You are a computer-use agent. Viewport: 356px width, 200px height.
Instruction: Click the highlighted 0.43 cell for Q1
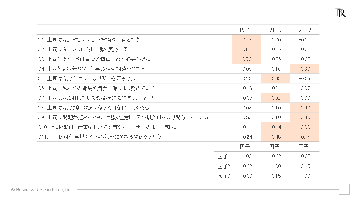tap(246, 40)
